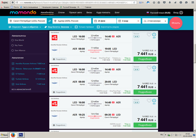
Task: Click user profile icon next to Вход
Action: (181, 13)
